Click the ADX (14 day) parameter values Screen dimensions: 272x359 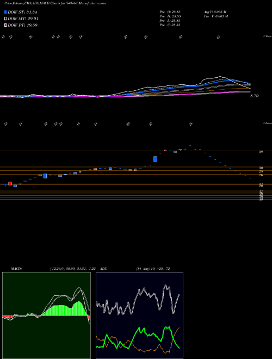point(153,269)
